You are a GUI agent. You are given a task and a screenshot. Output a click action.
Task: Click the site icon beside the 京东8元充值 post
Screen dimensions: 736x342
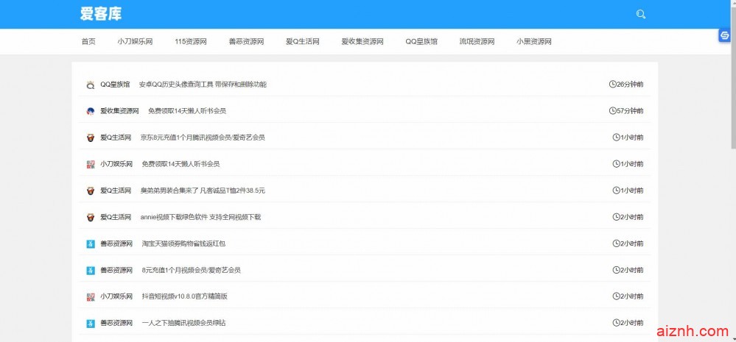(90, 138)
